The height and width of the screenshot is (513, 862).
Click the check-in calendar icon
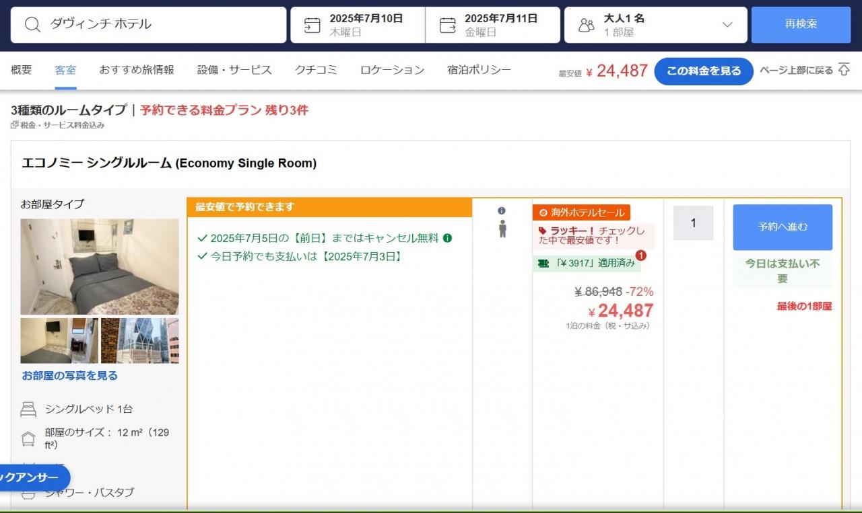tap(312, 26)
